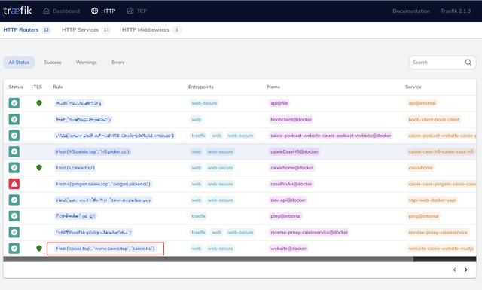Screen dimensions: 482x290
Task: Open the HTTP Services tab
Action: 86,30
